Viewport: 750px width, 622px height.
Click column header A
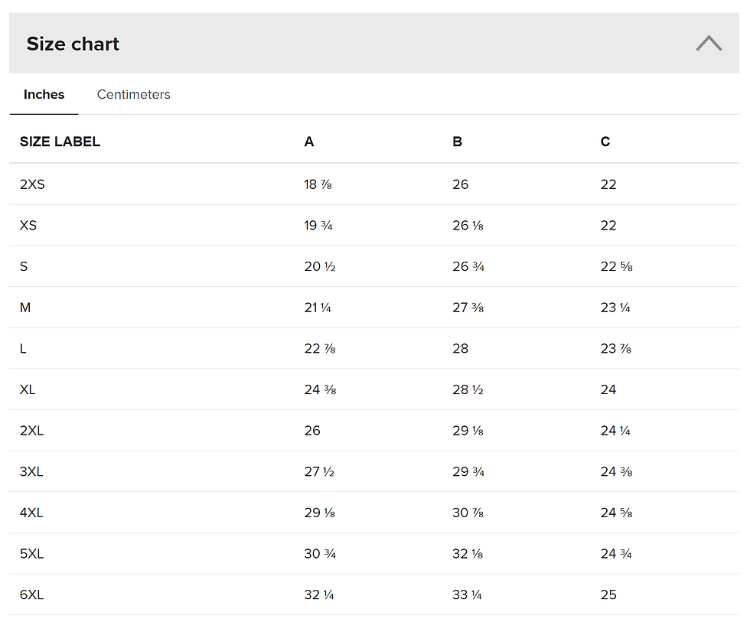[309, 142]
